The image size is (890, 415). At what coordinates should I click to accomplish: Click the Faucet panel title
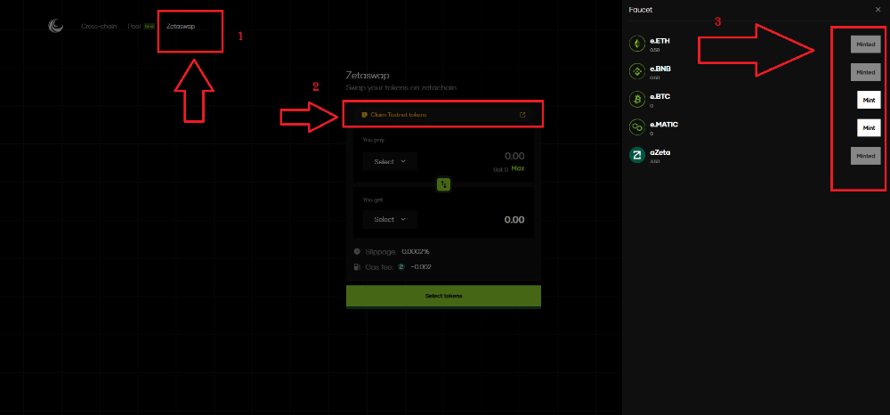pos(640,10)
